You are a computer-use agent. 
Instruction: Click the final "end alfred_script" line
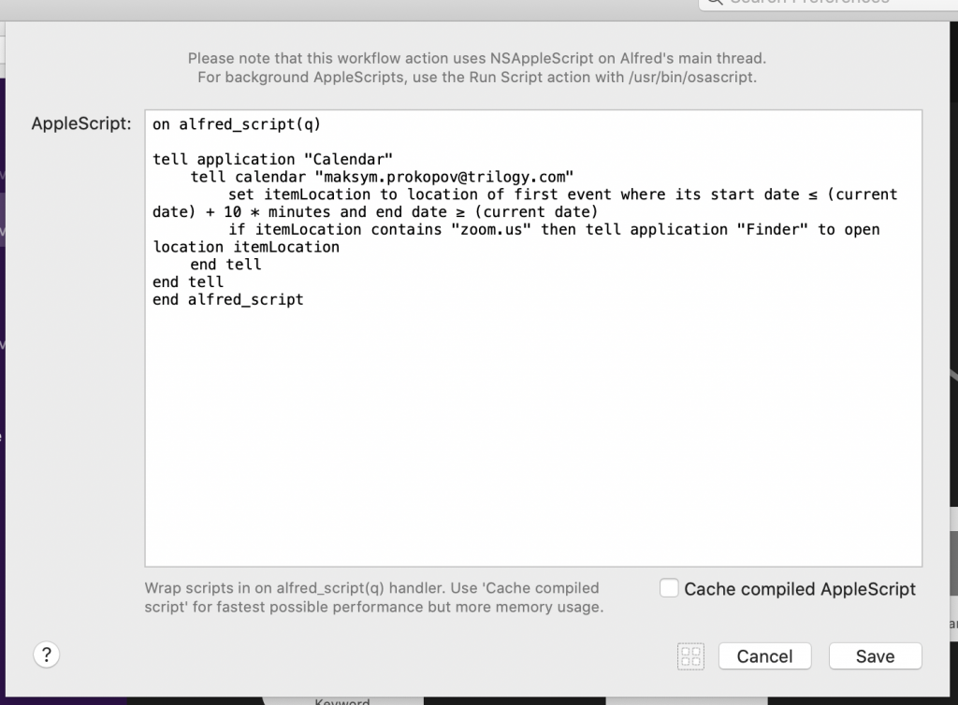[x=228, y=300]
